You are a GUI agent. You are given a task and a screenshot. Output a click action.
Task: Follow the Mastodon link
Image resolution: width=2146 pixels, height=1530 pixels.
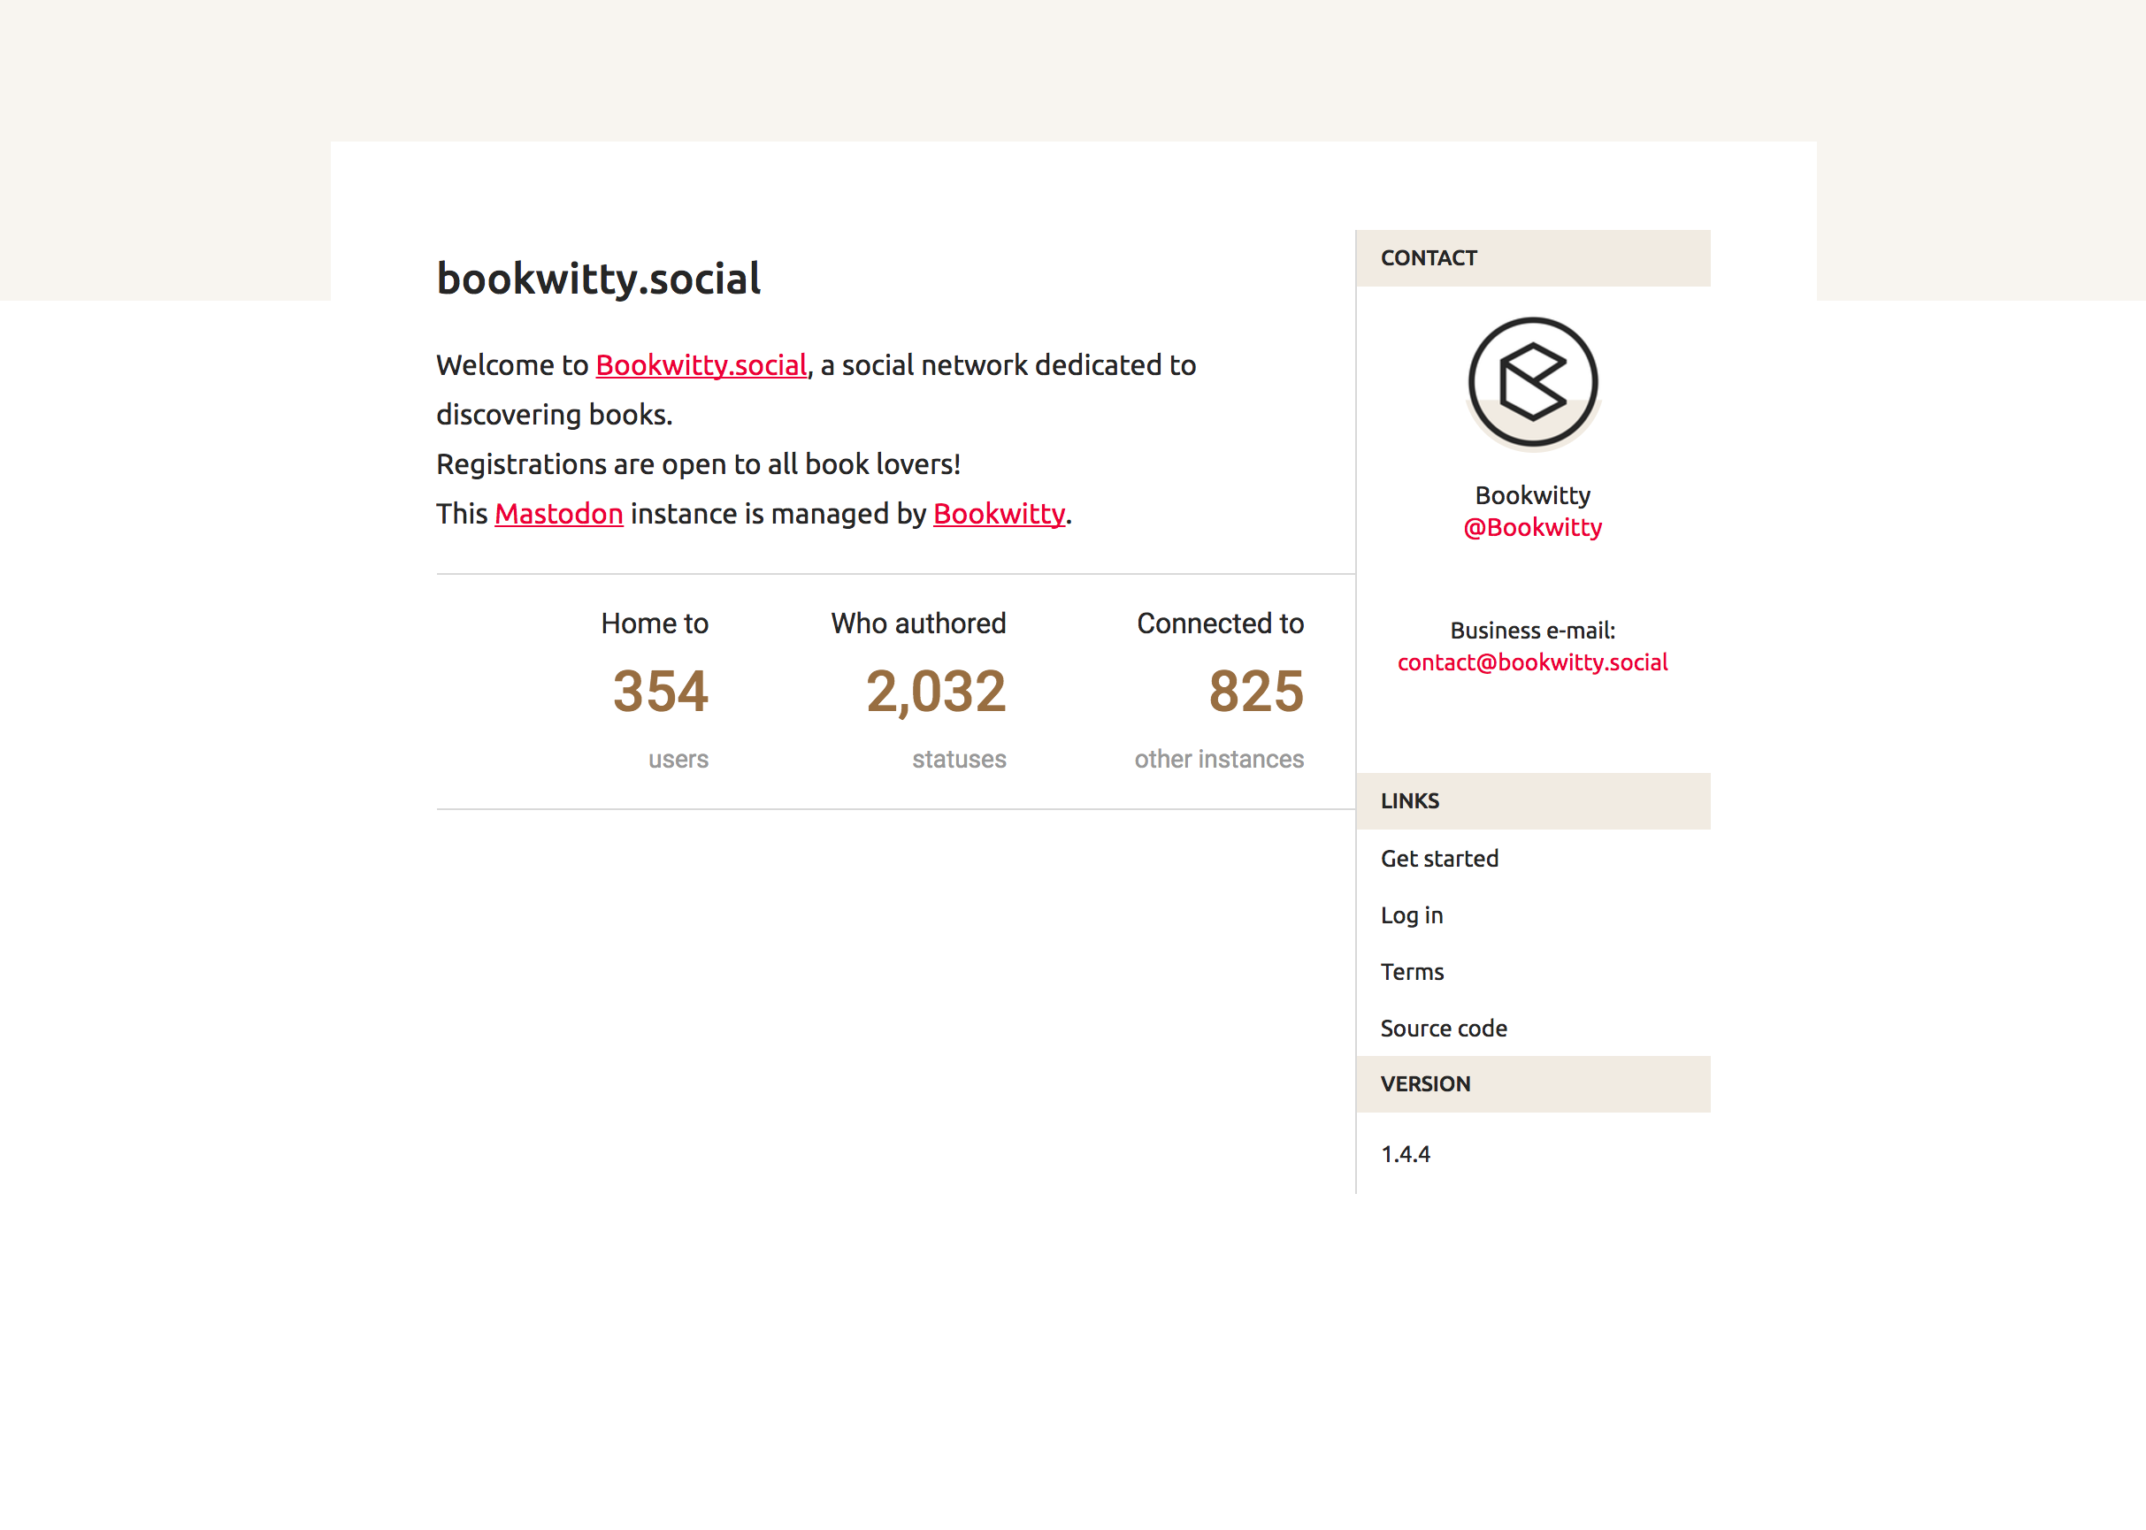[x=559, y=515]
